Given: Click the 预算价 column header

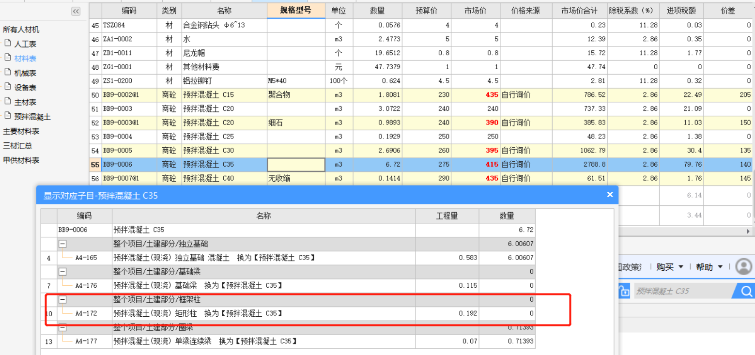Looking at the screenshot, I should [427, 11].
